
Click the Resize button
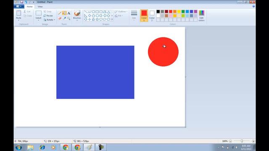pos(48,16)
